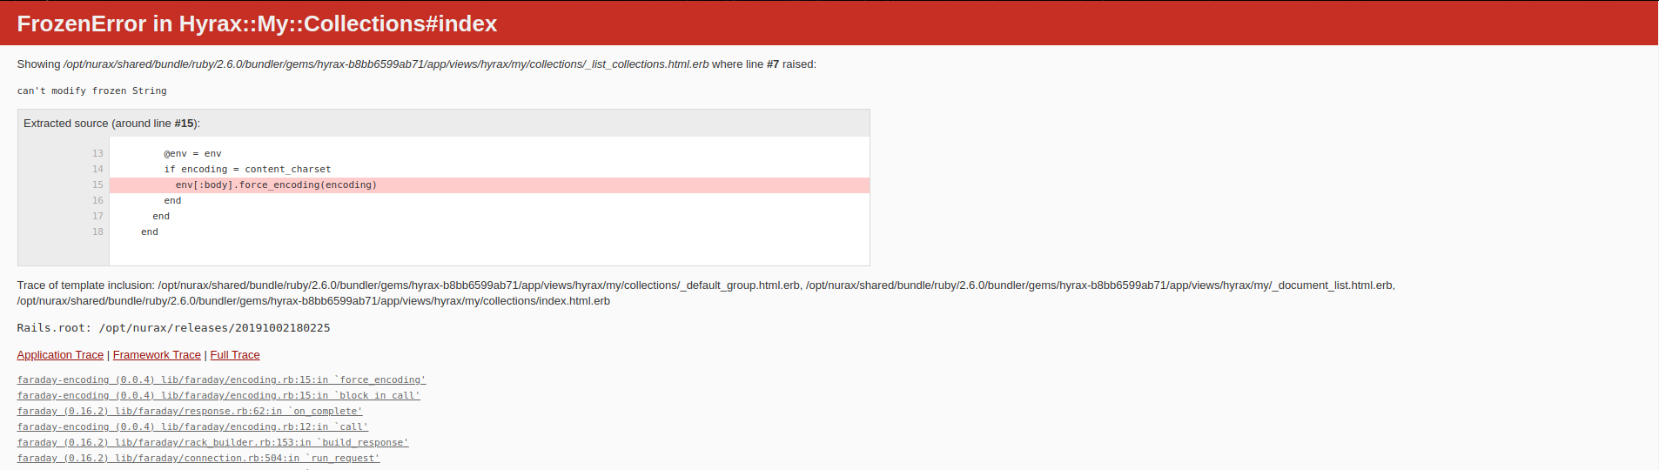Click line number 15 in the gutter

tap(97, 185)
